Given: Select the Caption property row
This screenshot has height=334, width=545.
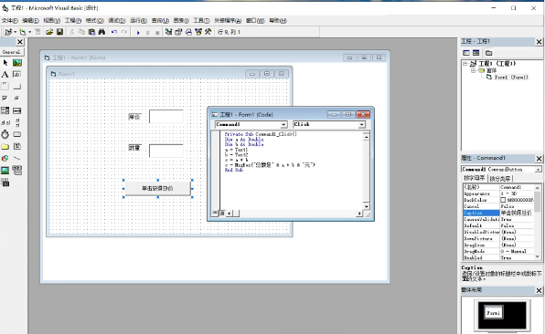Looking at the screenshot, I should click(498, 213).
